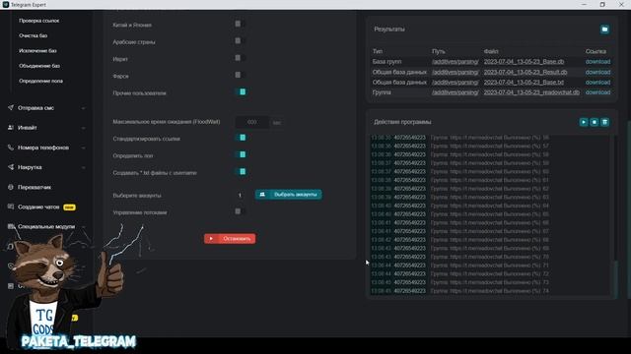Disable the Создавать *.txt файлы switch
631x354 pixels.
(241, 172)
